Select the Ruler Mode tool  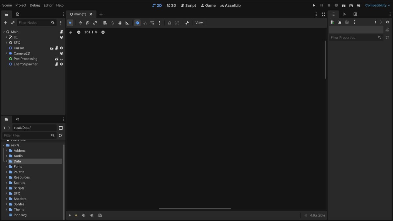[x=127, y=23]
